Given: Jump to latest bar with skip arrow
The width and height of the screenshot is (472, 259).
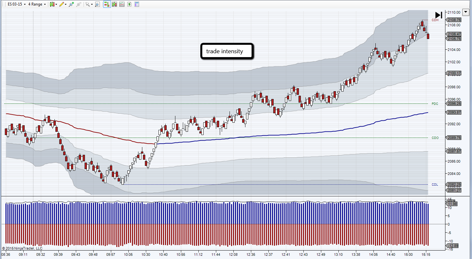Looking at the screenshot, I should click(x=439, y=15).
